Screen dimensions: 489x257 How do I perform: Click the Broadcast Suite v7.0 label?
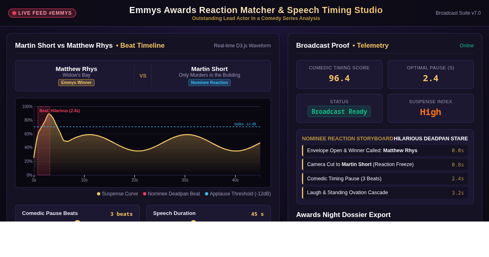pos(458,13)
